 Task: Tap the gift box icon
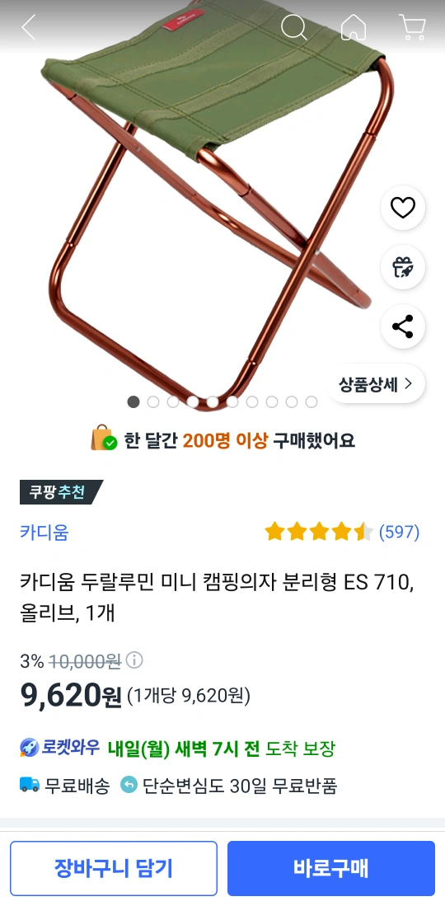click(403, 267)
